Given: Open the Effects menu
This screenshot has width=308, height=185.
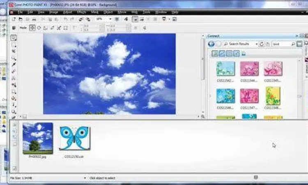Looking at the screenshot, I should 82,12.
